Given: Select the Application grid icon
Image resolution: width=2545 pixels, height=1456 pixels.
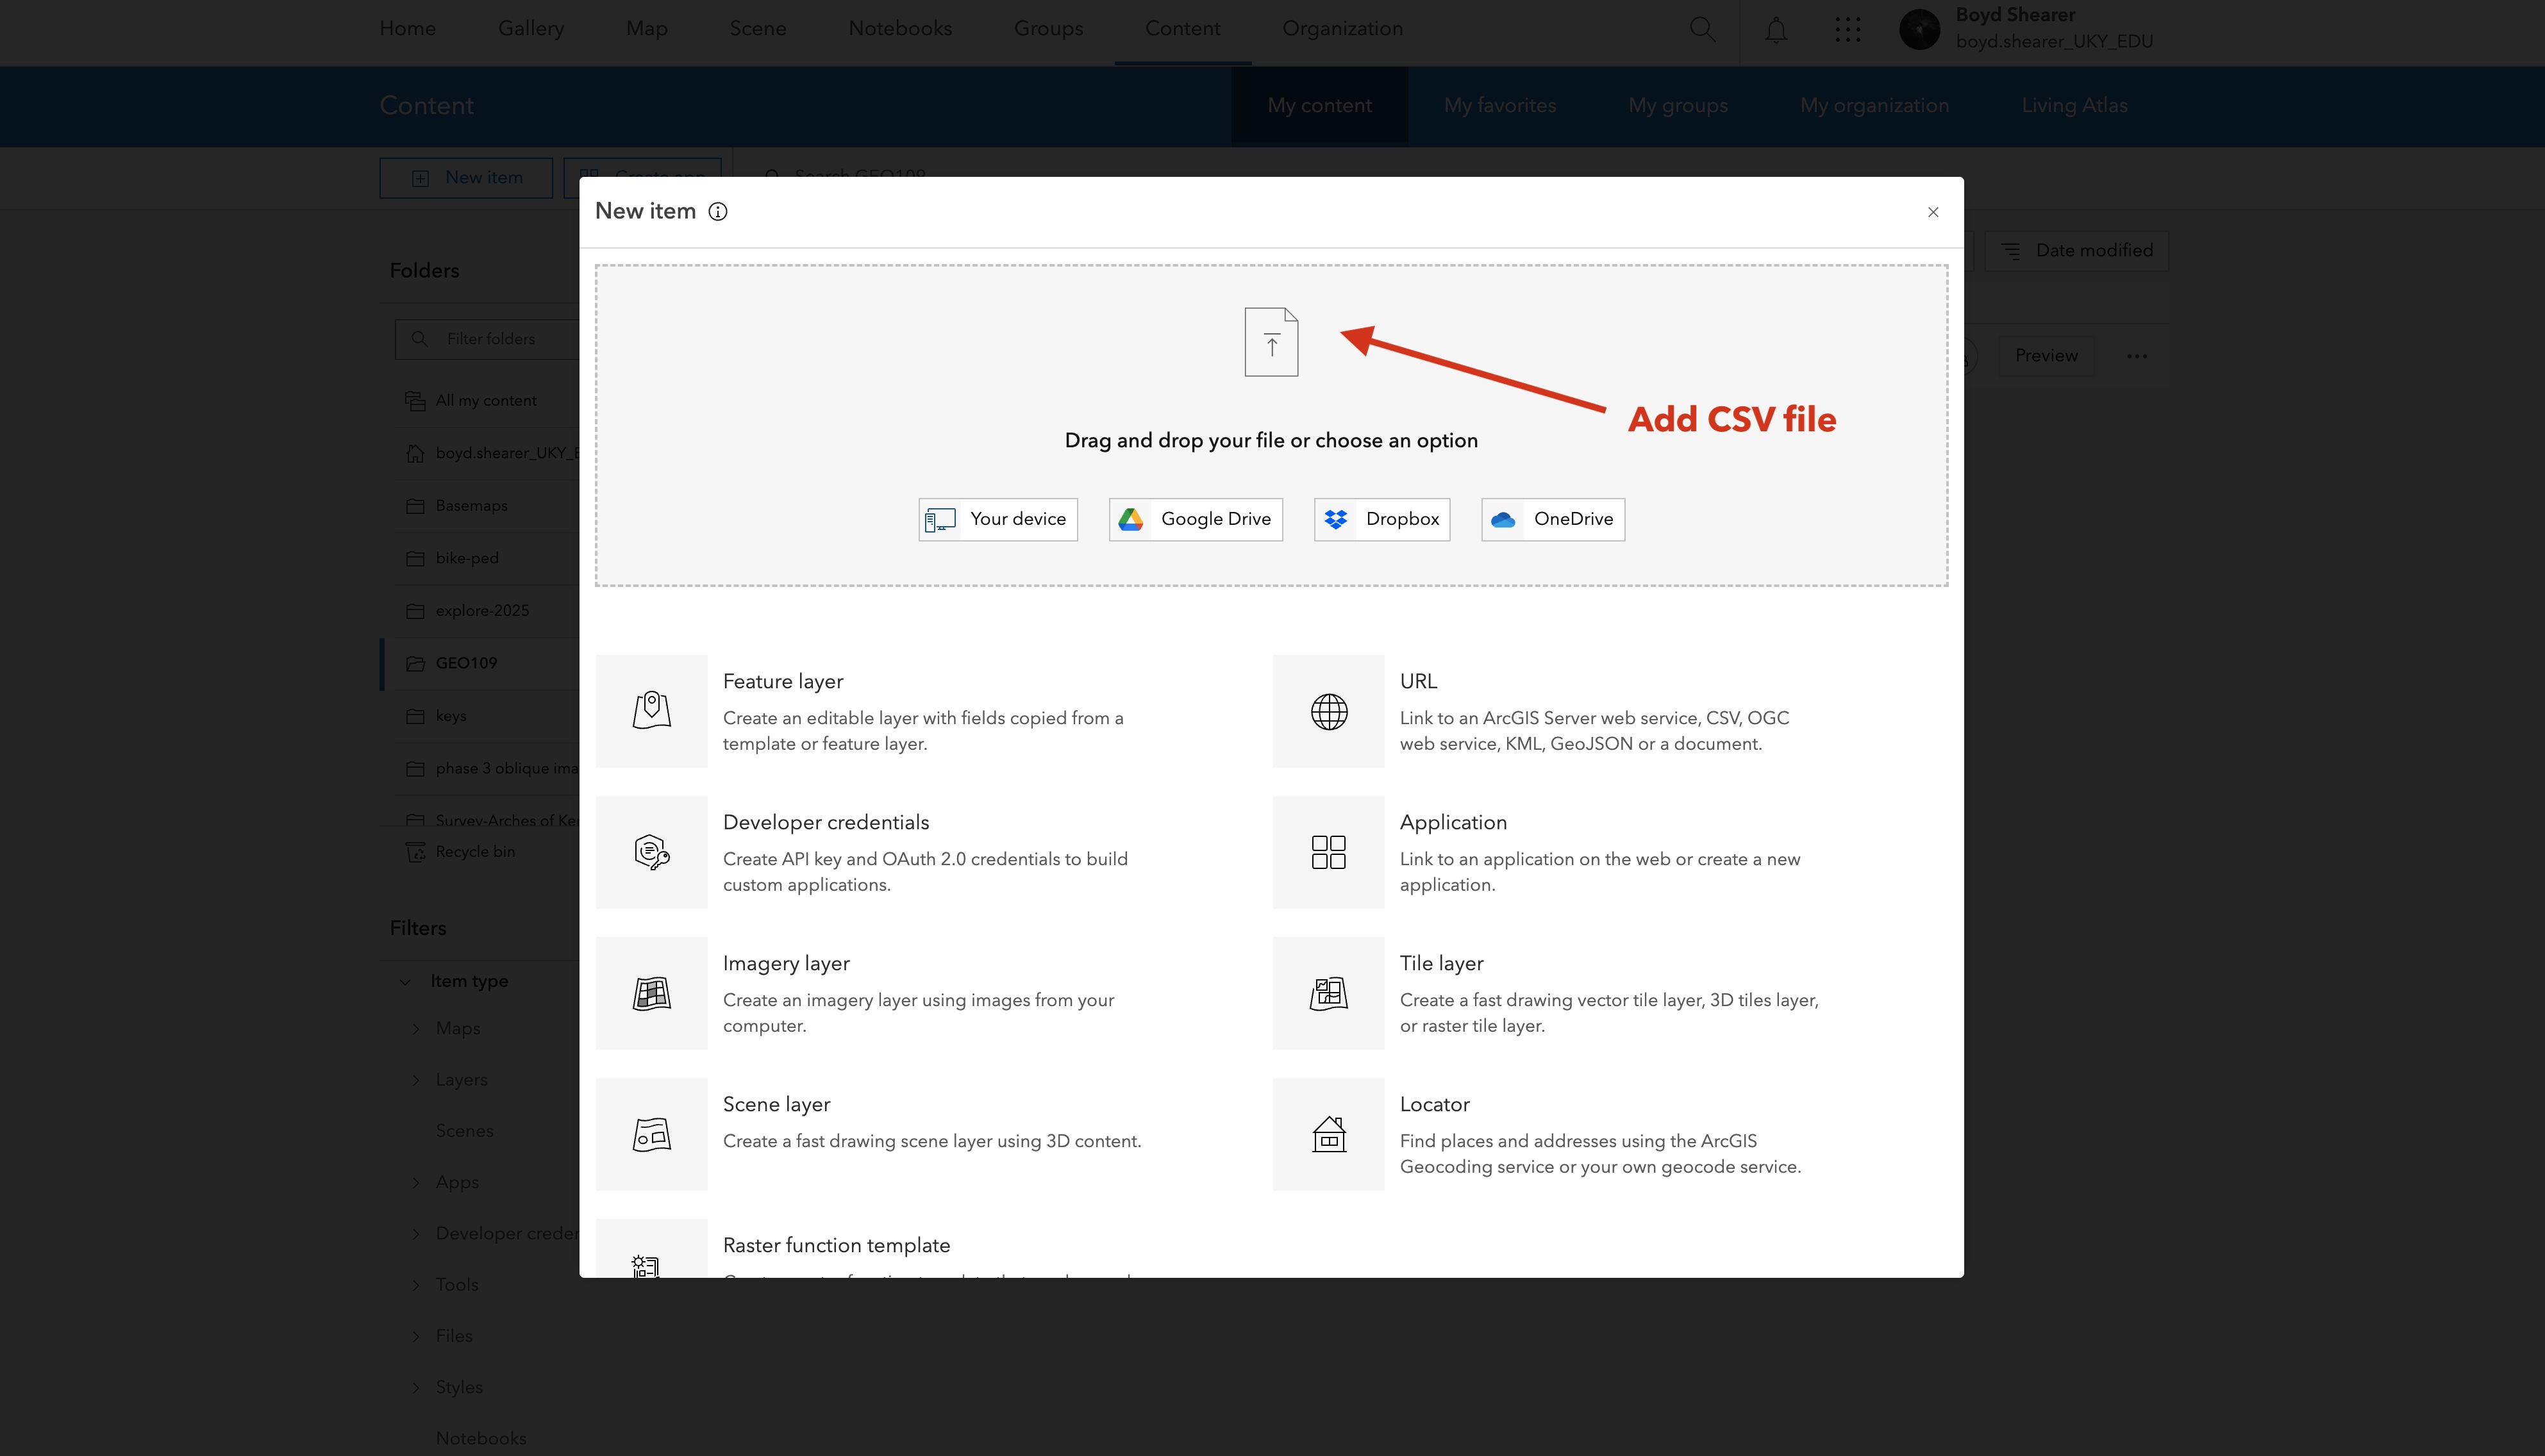Looking at the screenshot, I should click(x=1329, y=852).
